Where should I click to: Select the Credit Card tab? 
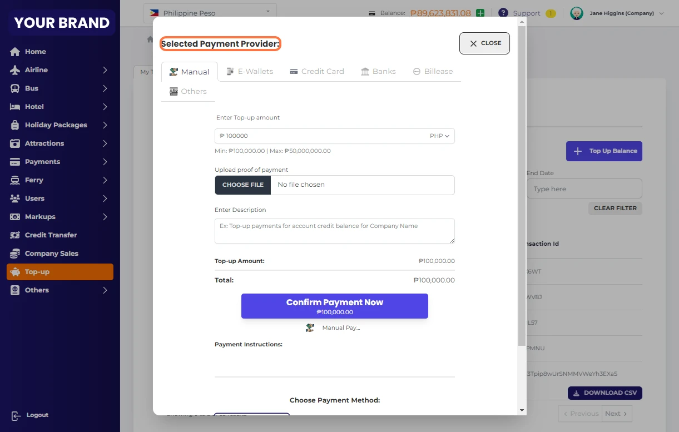coord(317,71)
